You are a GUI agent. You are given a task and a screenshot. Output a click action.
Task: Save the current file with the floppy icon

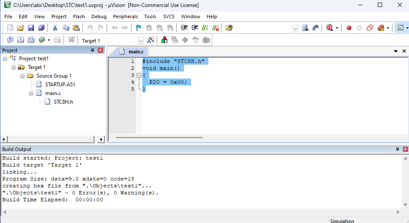[31, 28]
